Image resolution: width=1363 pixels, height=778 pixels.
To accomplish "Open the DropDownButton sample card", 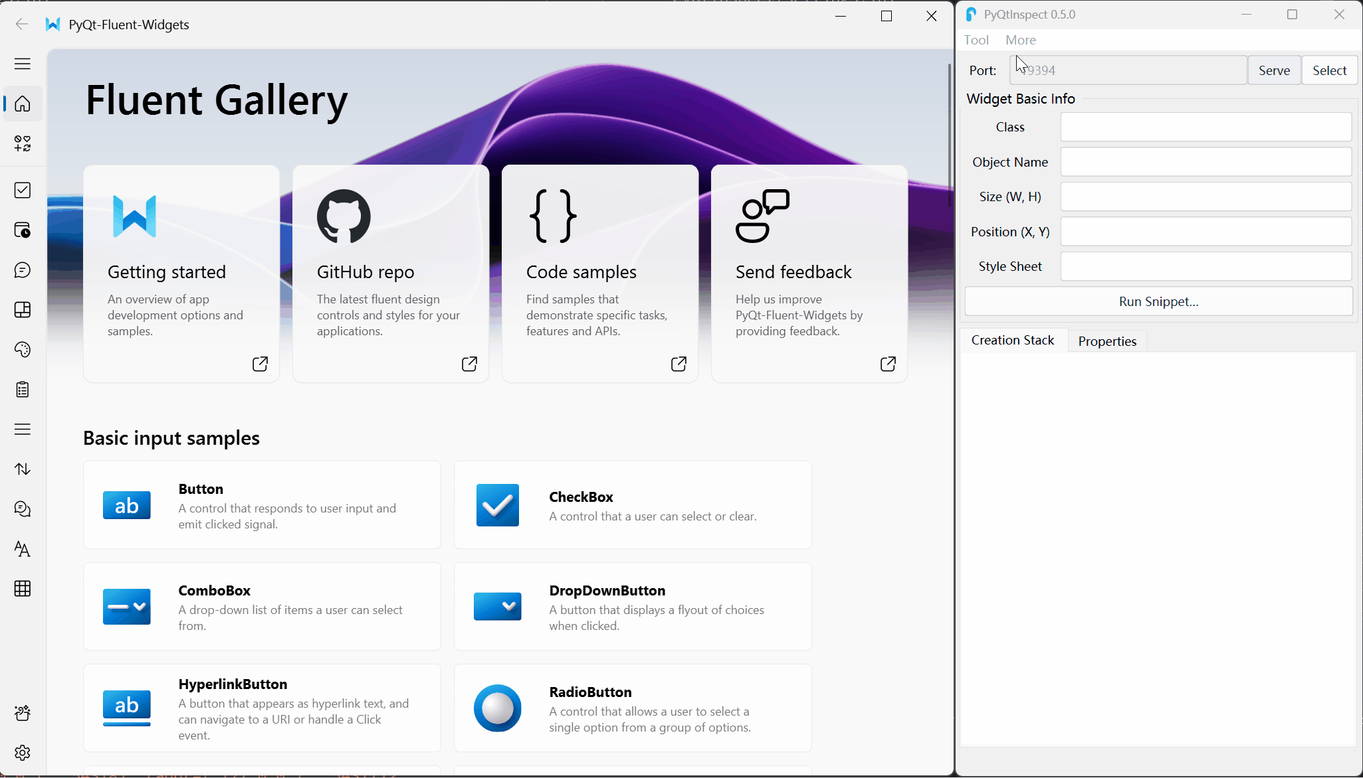I will pos(633,607).
